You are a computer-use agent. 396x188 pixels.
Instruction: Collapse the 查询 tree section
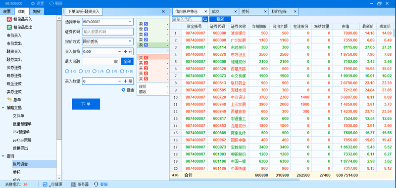click(x=3, y=156)
